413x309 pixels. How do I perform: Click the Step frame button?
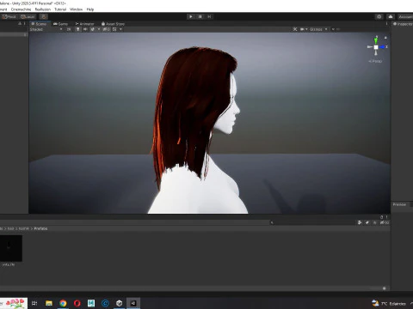209,16
